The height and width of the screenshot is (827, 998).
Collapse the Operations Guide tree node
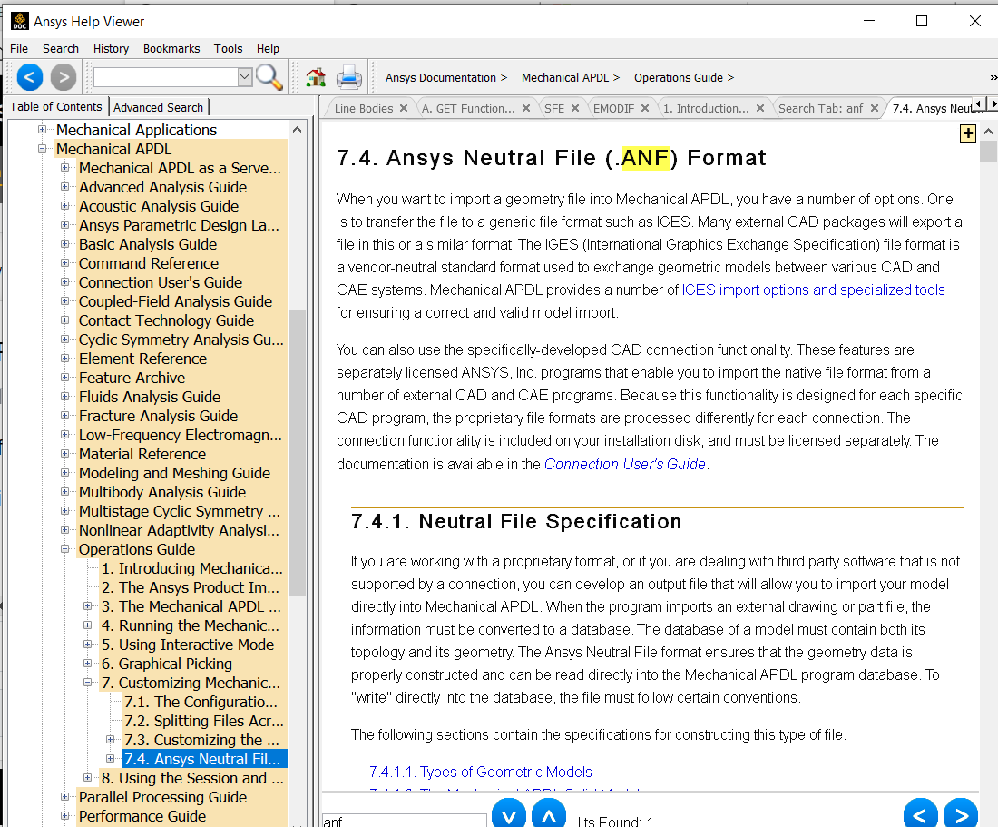point(65,549)
